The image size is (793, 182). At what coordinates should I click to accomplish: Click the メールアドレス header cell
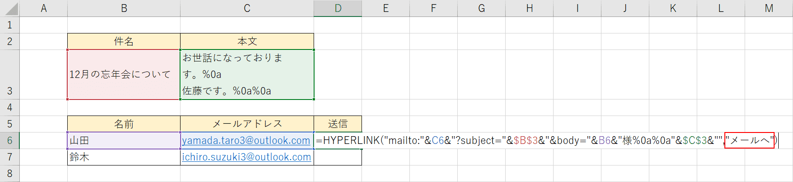pyautogui.click(x=247, y=124)
